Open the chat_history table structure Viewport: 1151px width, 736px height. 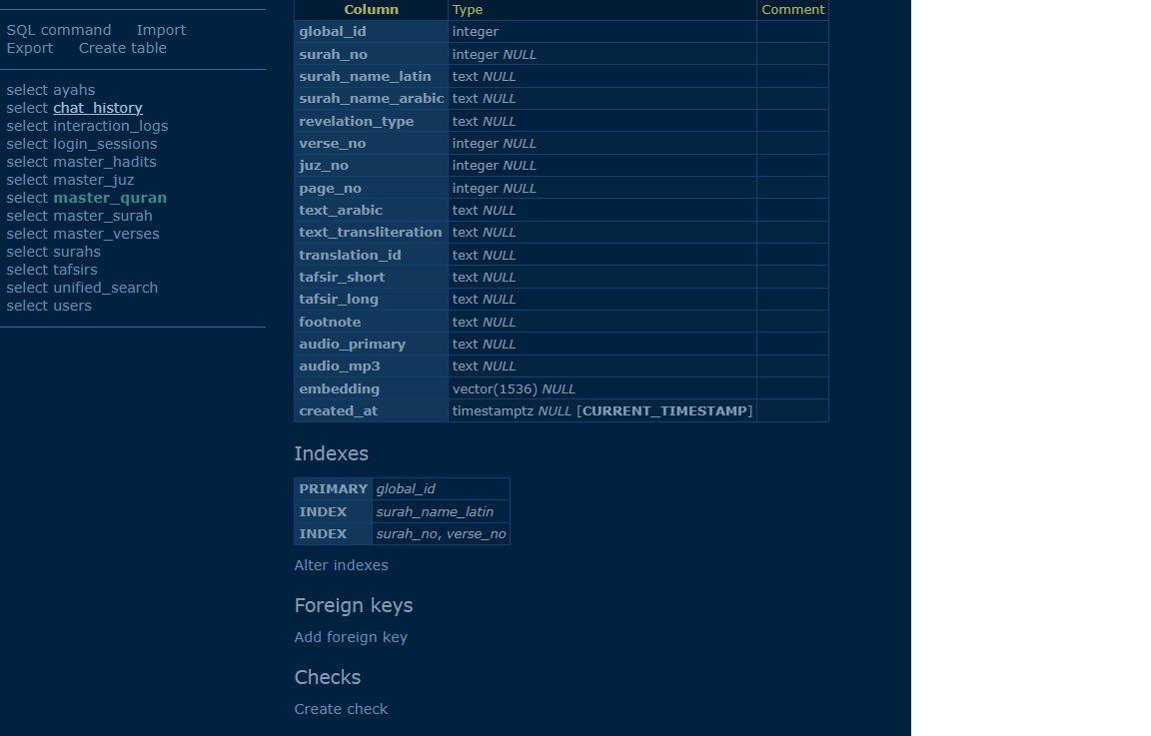(x=98, y=108)
